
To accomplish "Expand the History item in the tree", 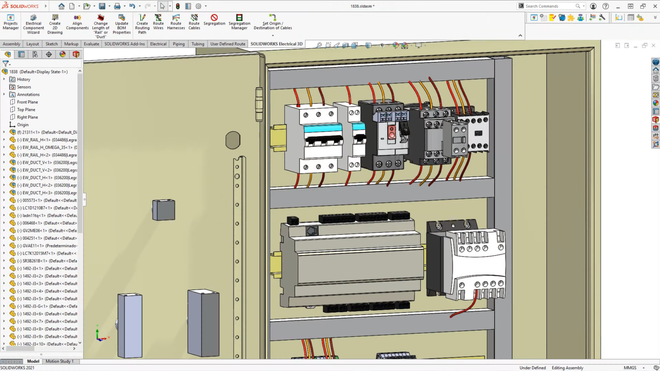I will [4, 79].
